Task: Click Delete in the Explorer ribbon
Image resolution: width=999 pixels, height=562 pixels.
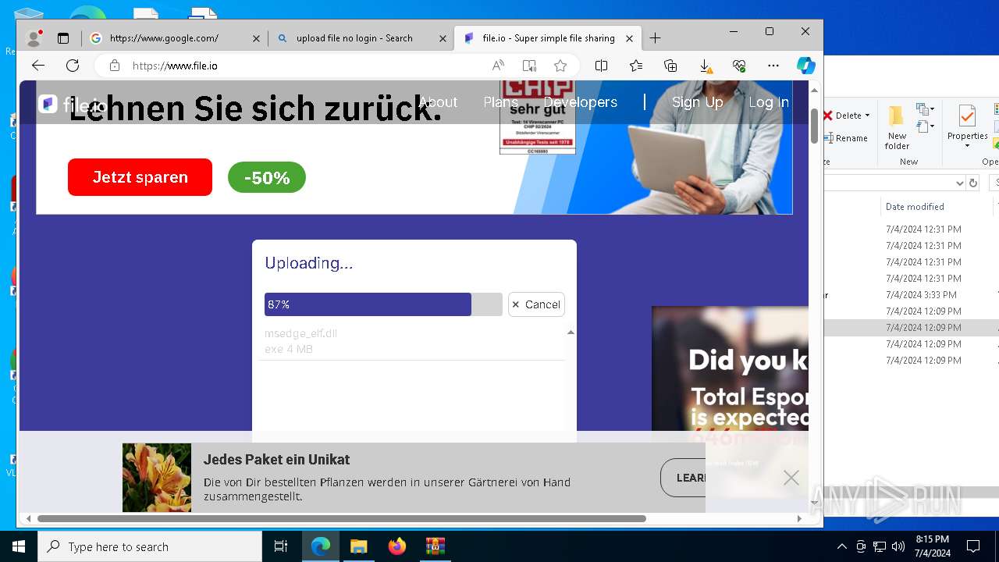Action: [847, 116]
